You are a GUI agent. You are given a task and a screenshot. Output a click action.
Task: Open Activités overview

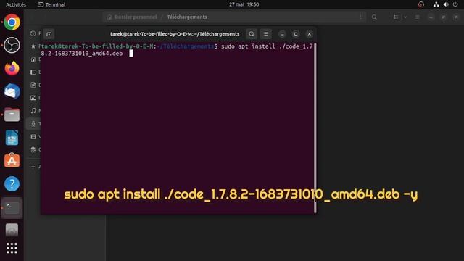tap(16, 4)
